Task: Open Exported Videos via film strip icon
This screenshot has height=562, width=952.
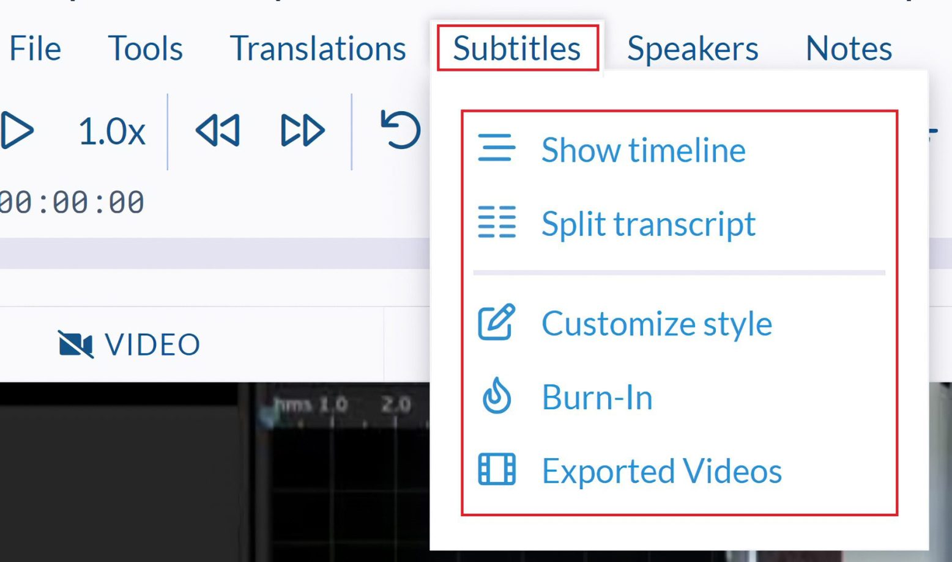Action: (496, 470)
